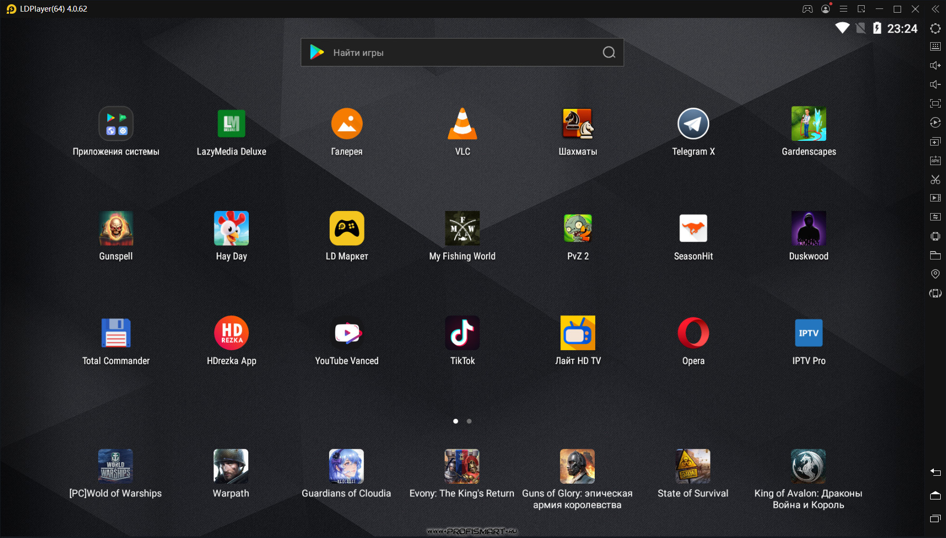Open the hamburger menu in title bar
Image resolution: width=946 pixels, height=538 pixels.
[x=844, y=9]
